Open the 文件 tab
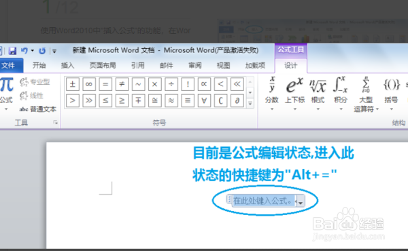408x251 pixels. [8, 65]
